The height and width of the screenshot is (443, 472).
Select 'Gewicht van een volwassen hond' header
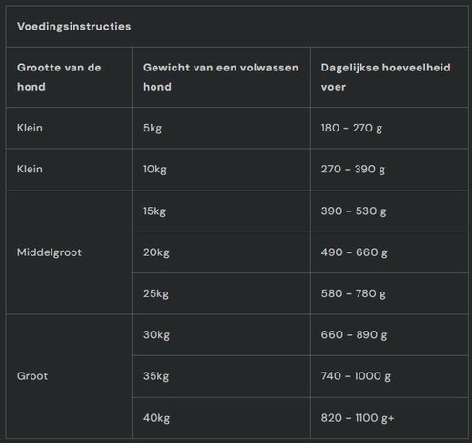tap(220, 77)
